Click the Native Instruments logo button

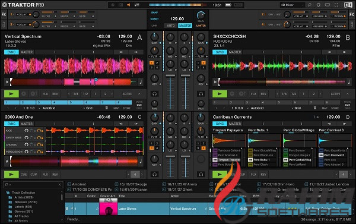click(348, 5)
